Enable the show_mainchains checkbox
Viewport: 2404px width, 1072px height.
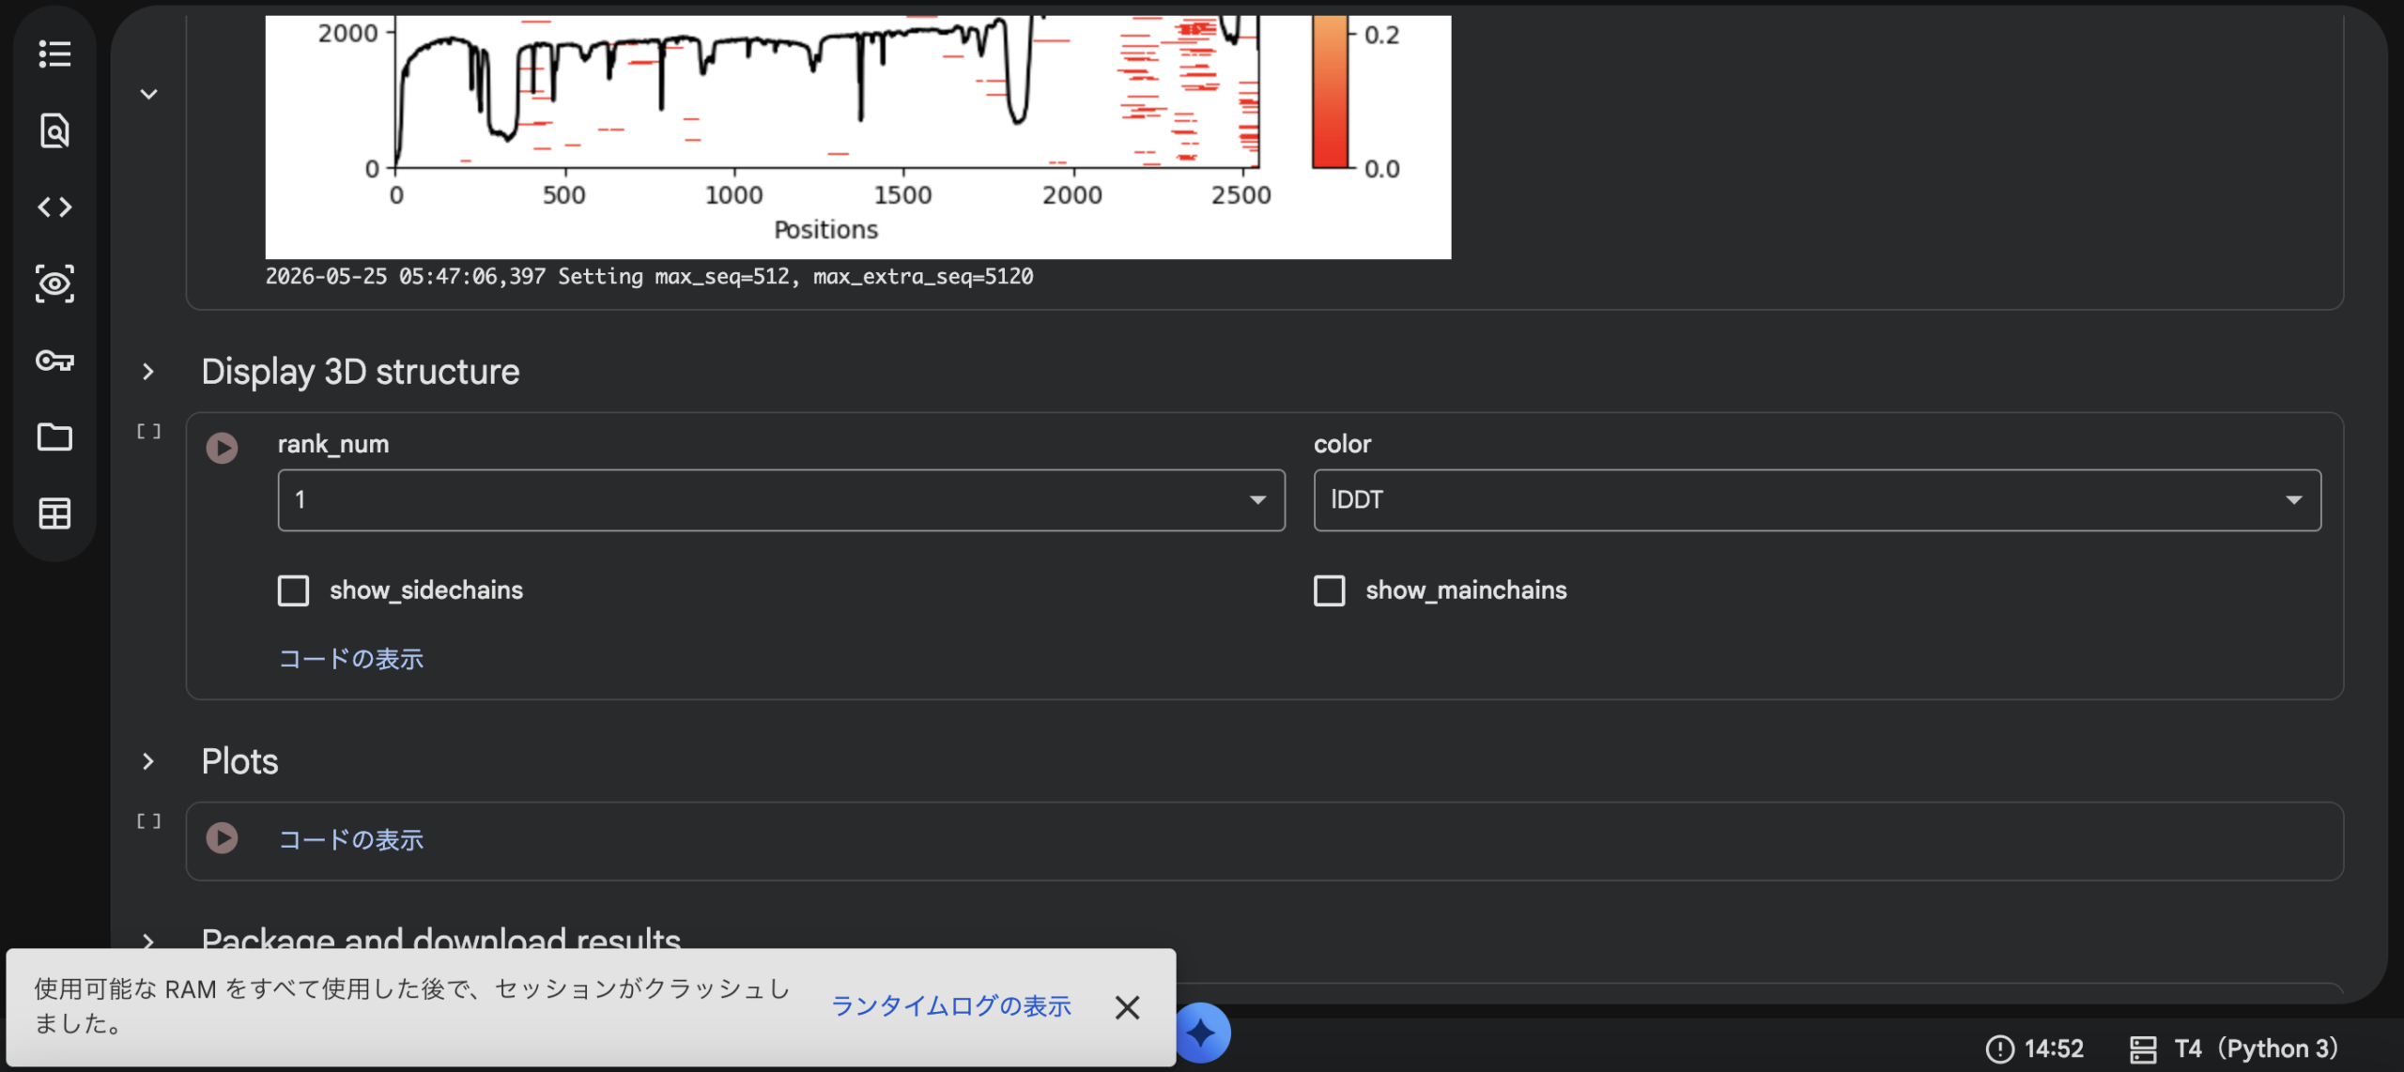pos(1330,590)
